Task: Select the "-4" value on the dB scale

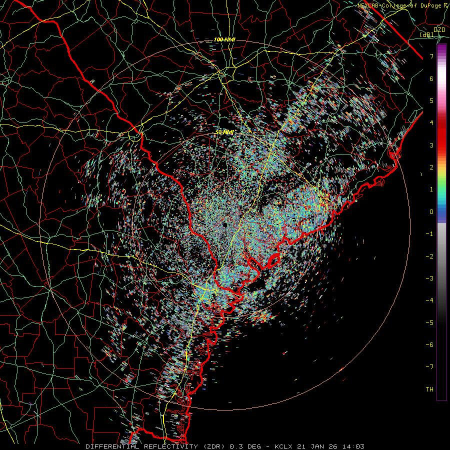Action: (429, 300)
